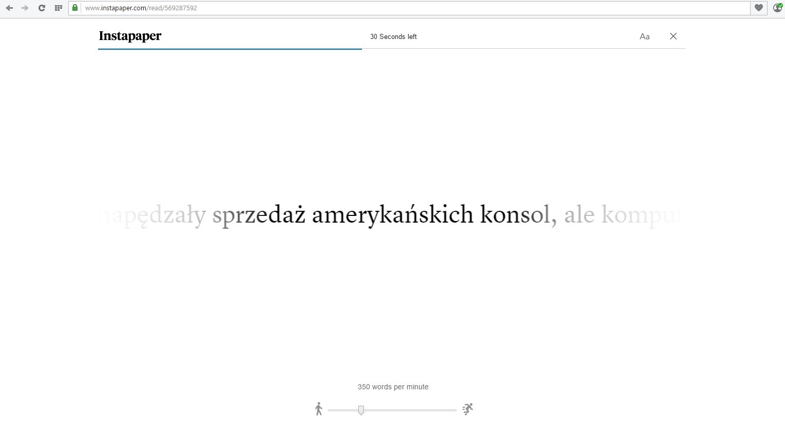Click the reading speed slider thumb
The image size is (785, 437).
point(361,410)
